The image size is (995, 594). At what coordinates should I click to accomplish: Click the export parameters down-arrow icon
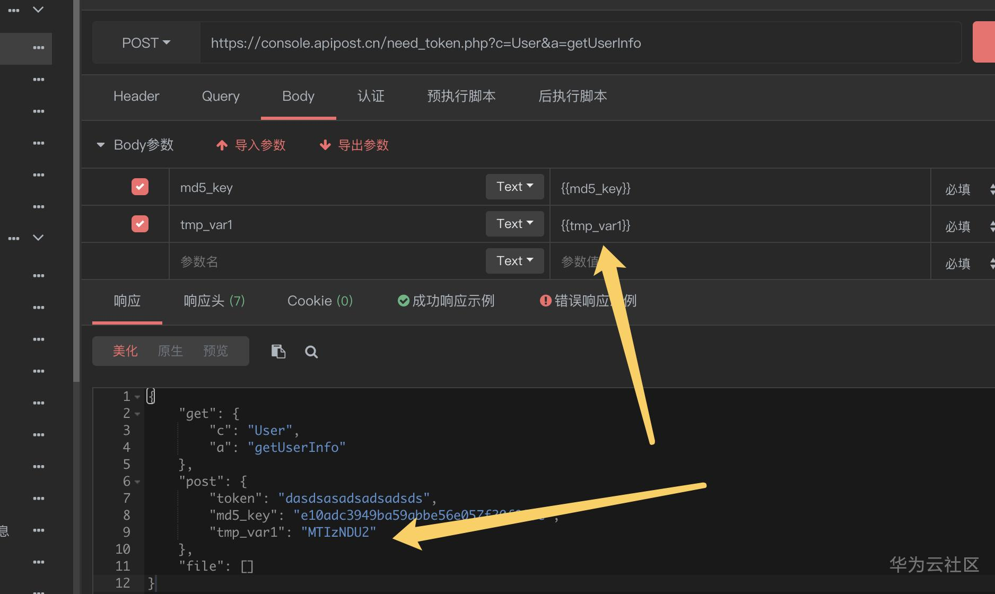pos(325,145)
